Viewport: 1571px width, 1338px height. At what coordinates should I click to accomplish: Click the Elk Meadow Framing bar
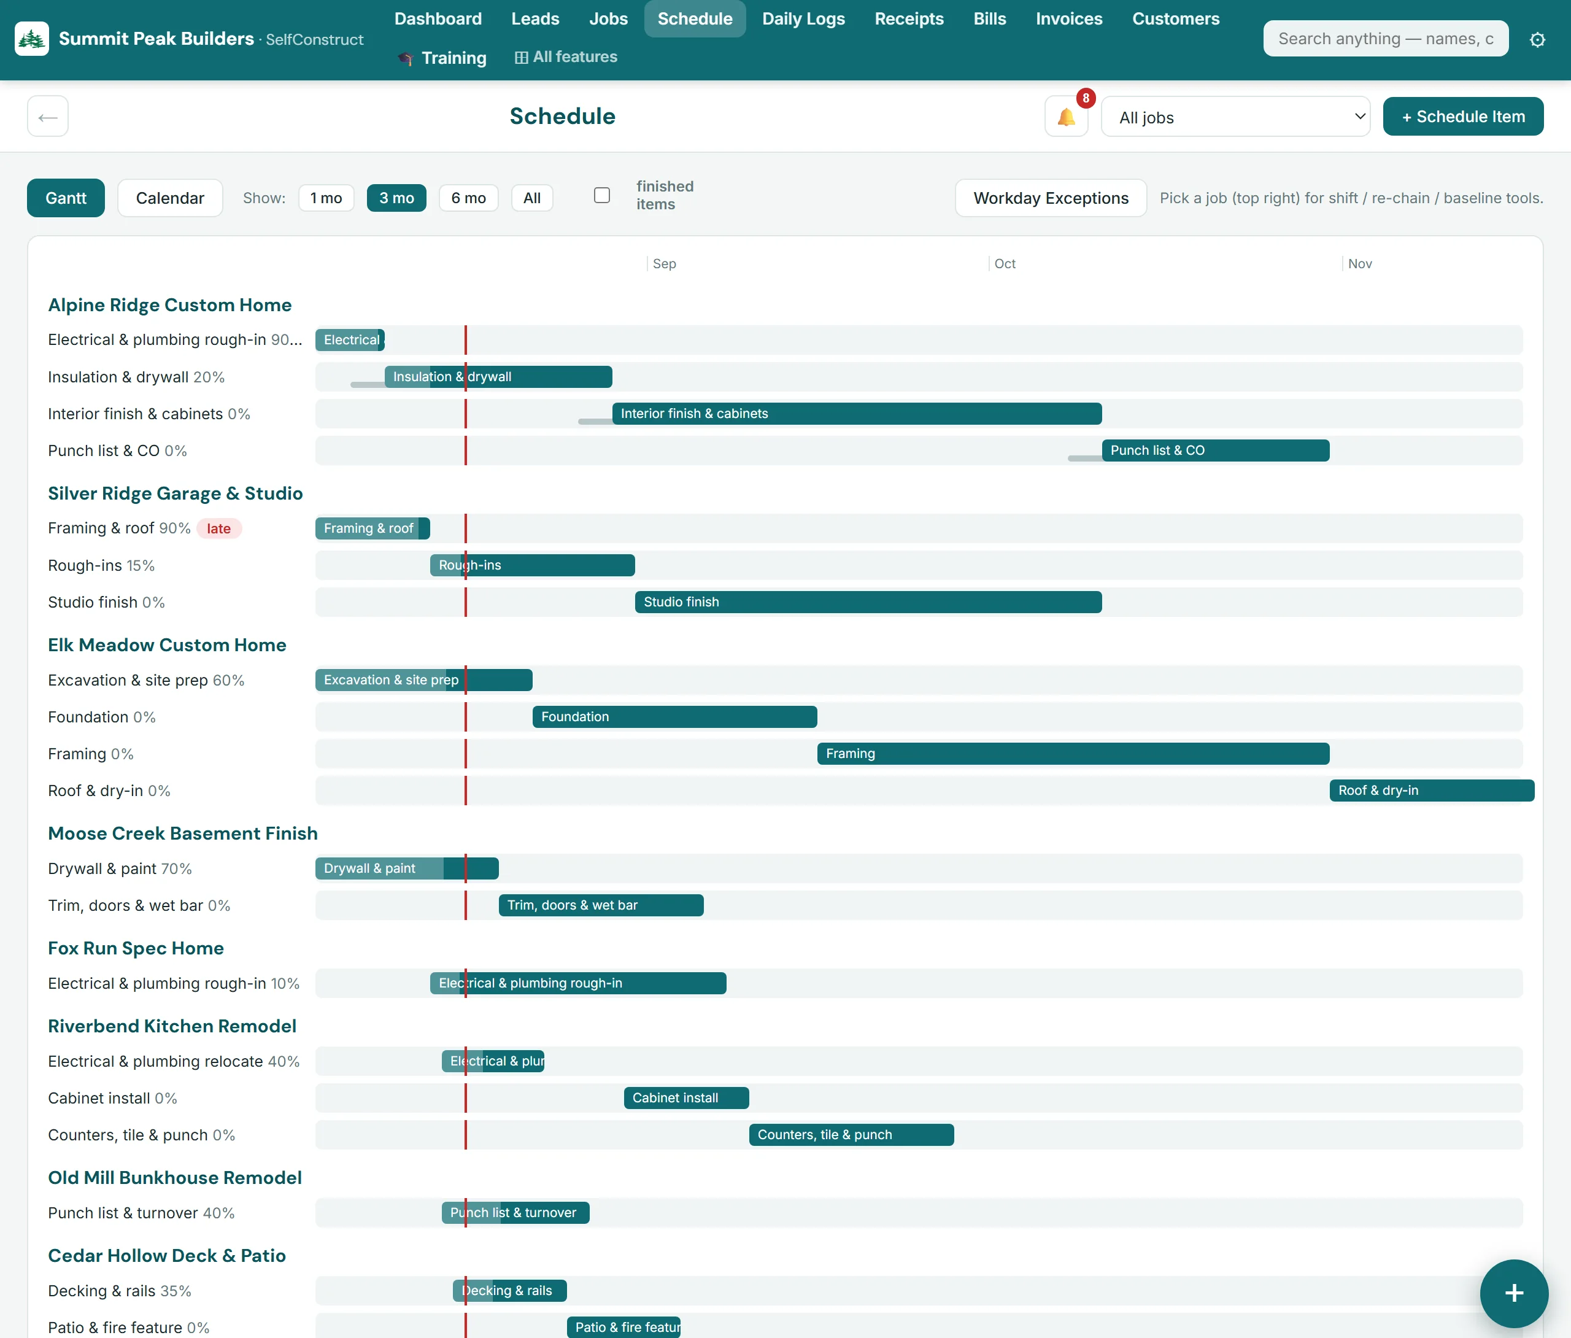1073,754
